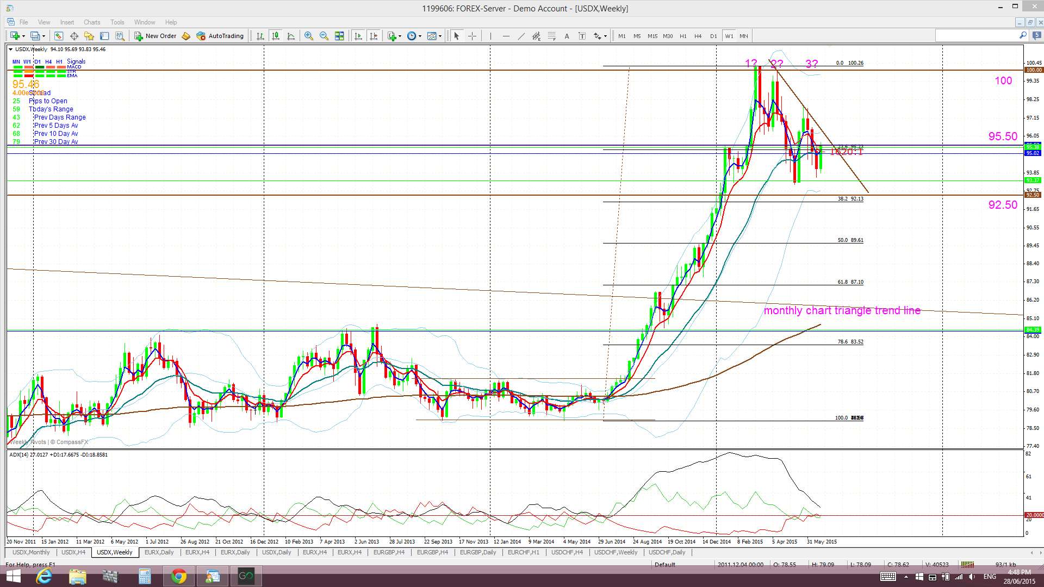The width and height of the screenshot is (1044, 587).
Task: Click the Zoom Out magnifier icon
Action: coord(324,36)
